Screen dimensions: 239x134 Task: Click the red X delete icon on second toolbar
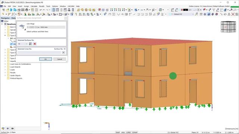(x=233, y=14)
